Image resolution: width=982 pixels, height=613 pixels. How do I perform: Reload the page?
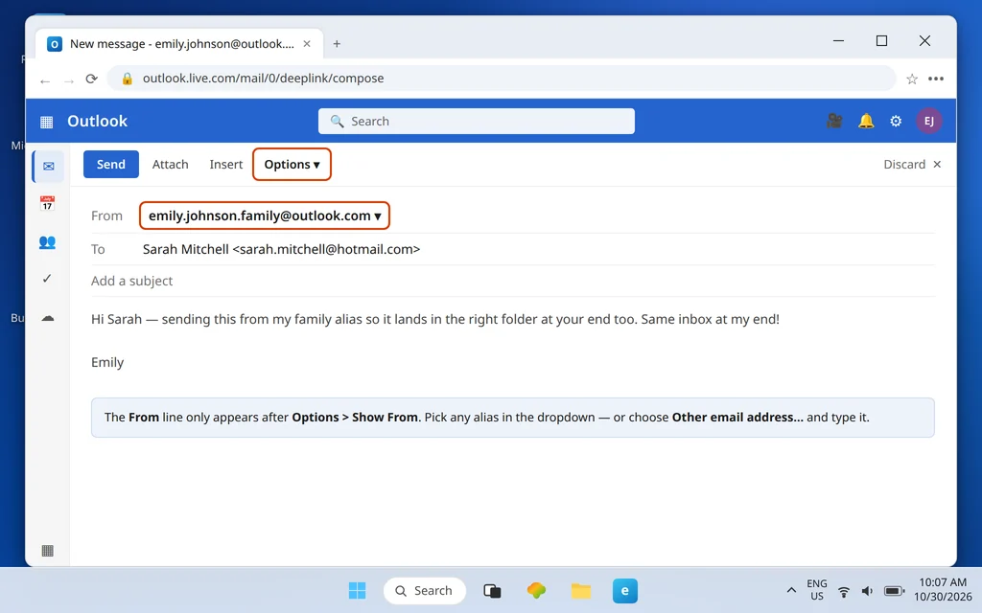91,79
